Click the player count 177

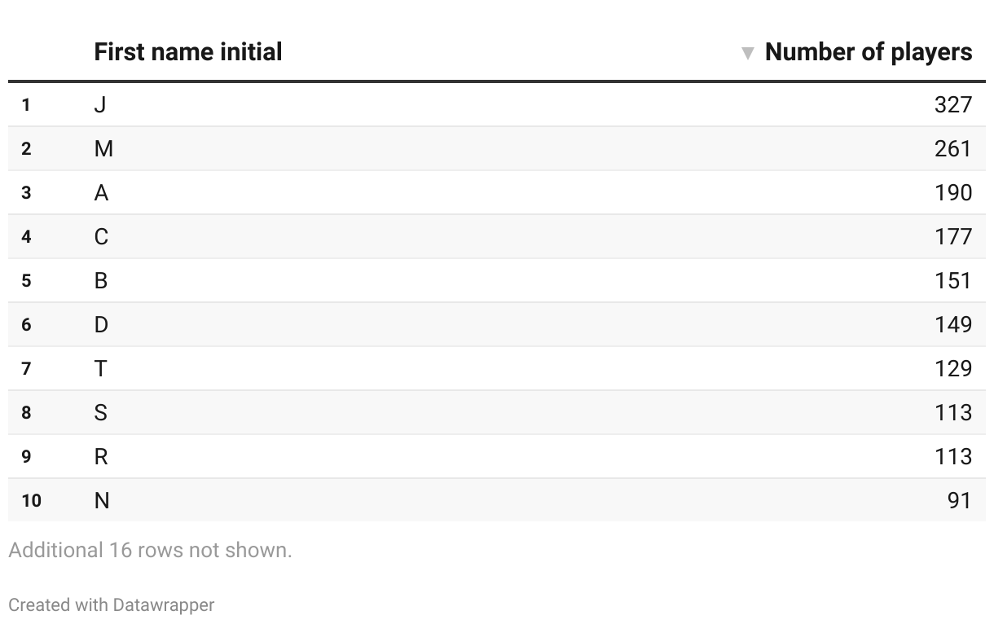[x=952, y=236]
